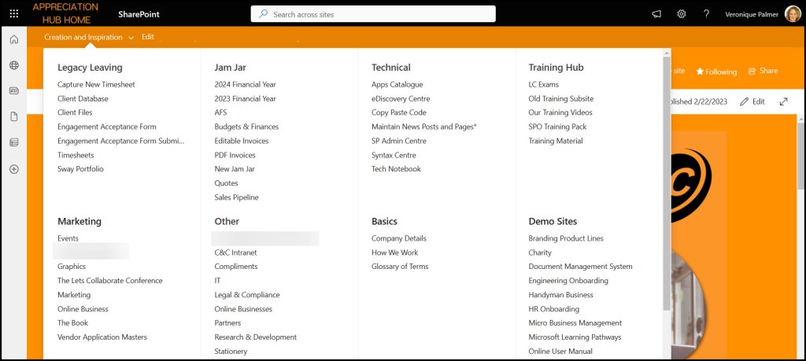Select Sales Pipeline in Jam Jar
806x361 pixels.
236,197
